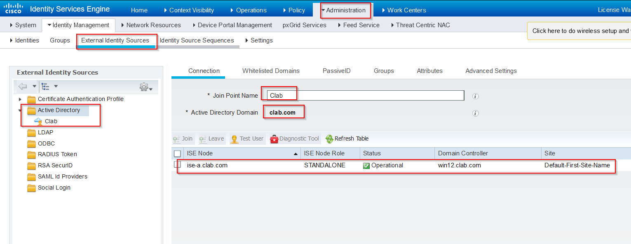The height and width of the screenshot is (244, 631).
Task: Click the Leave icon button
Action: coord(203,139)
